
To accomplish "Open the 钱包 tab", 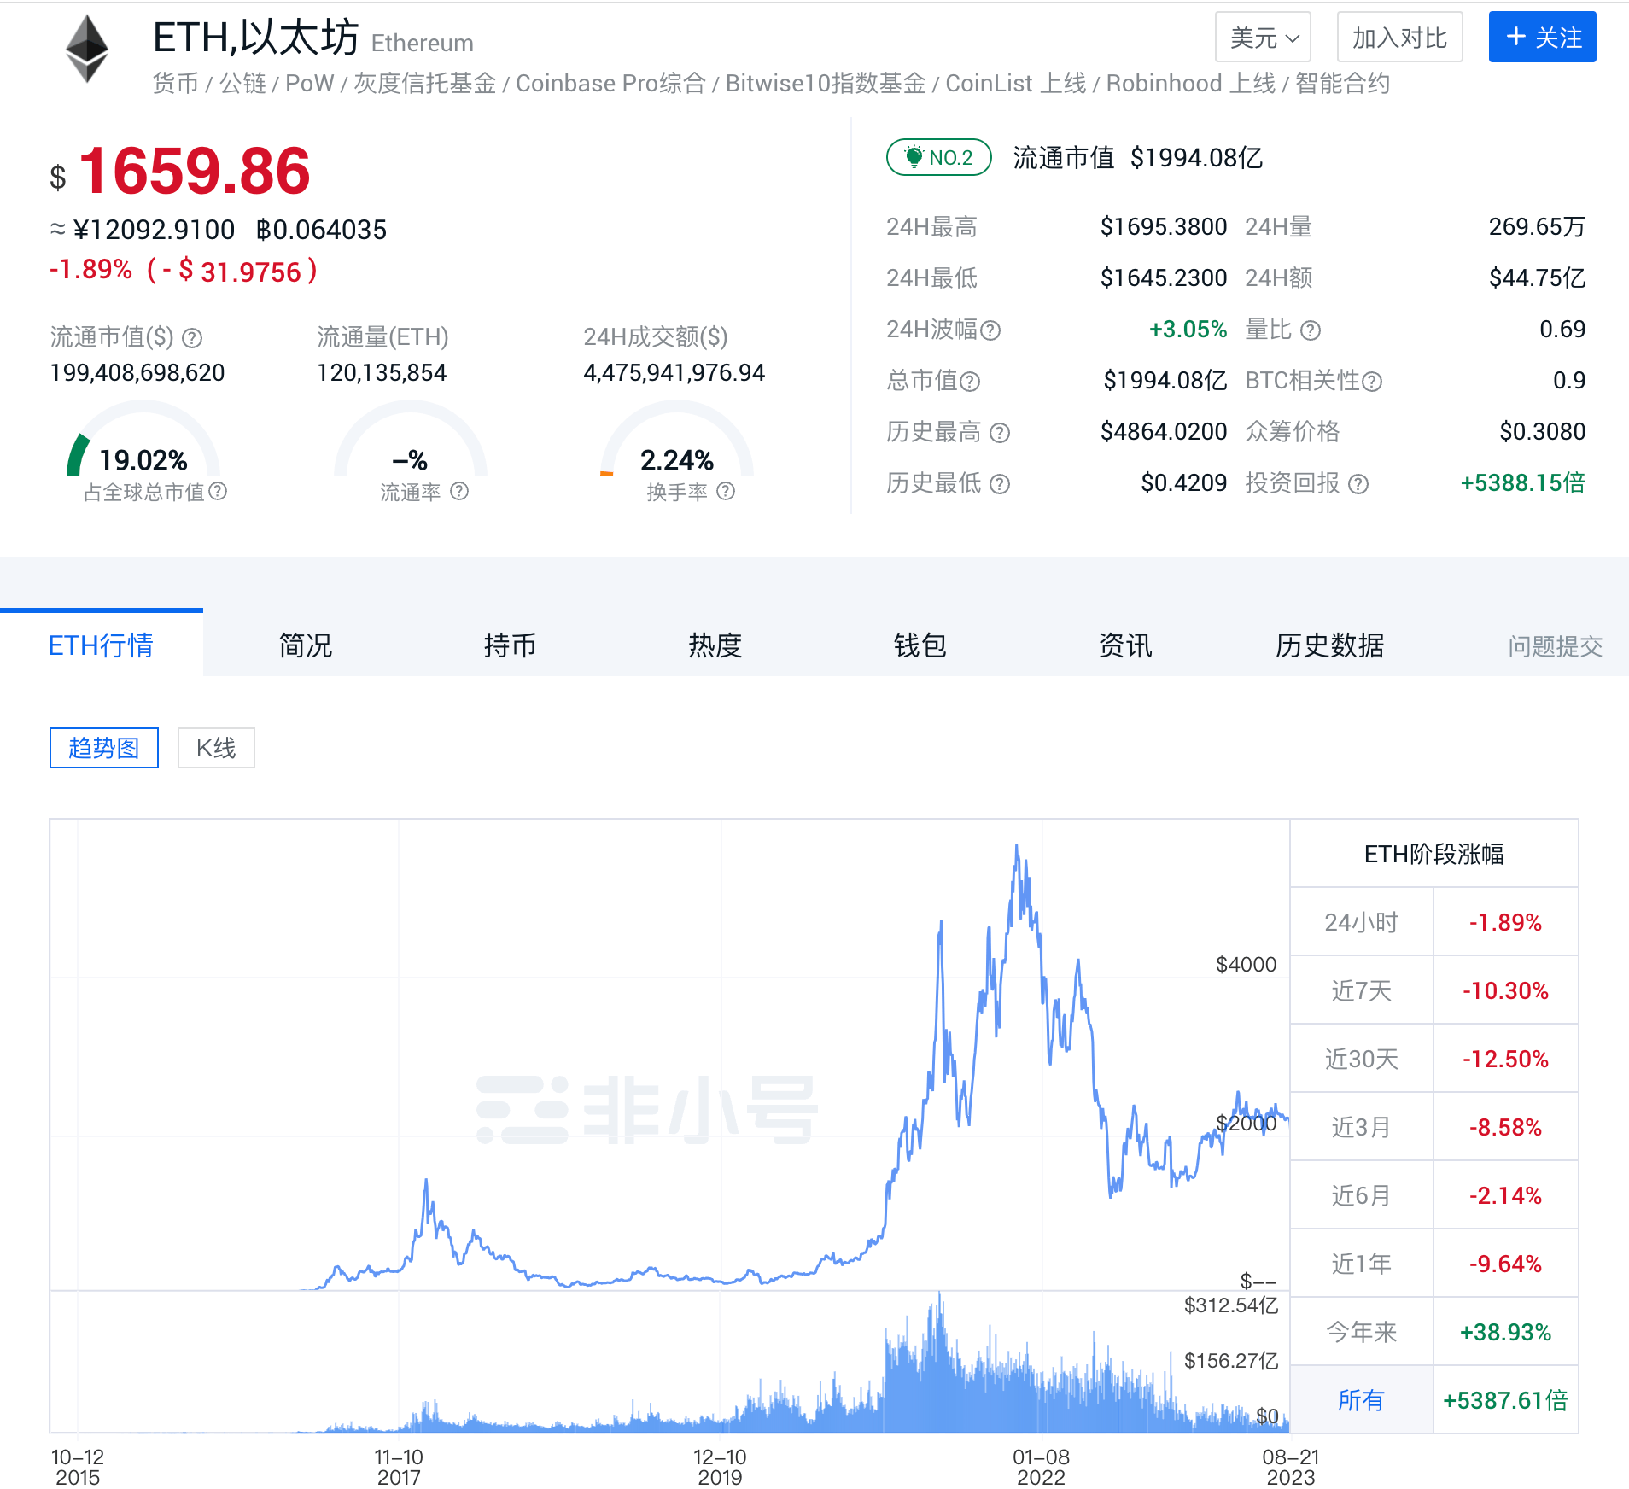I will [920, 646].
